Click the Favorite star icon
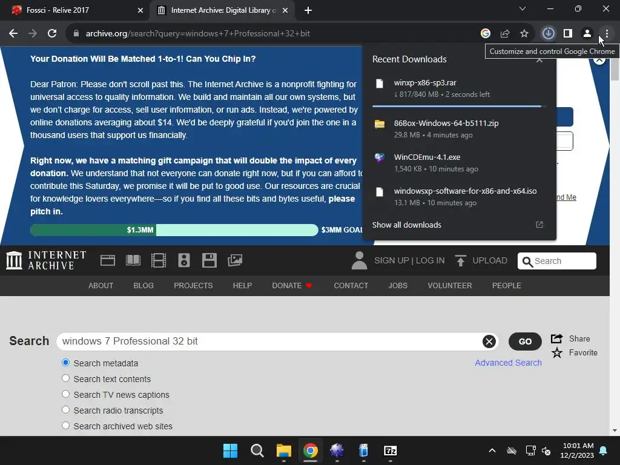Viewport: 620px width, 465px height. click(557, 352)
